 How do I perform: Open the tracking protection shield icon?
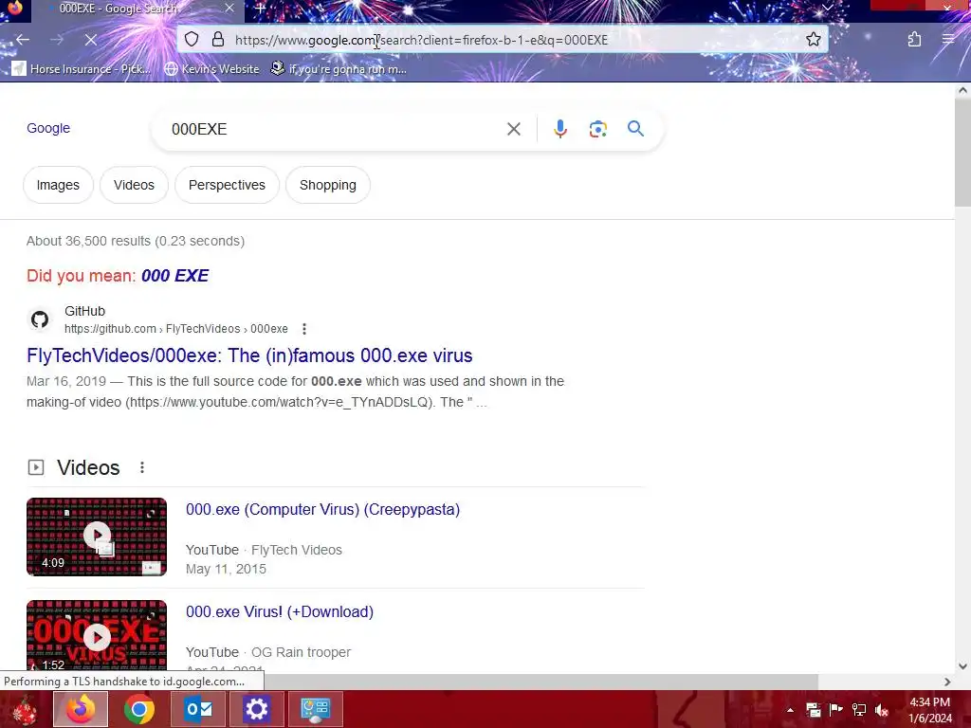pos(192,40)
